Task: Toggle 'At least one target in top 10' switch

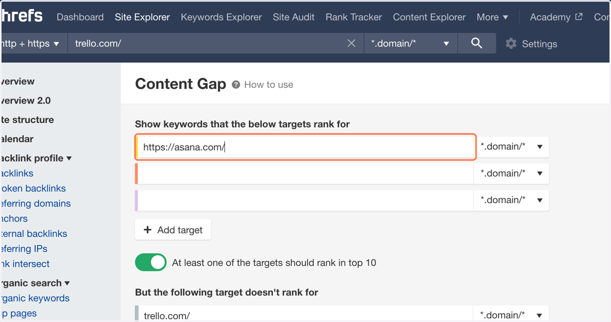Action: (x=151, y=263)
